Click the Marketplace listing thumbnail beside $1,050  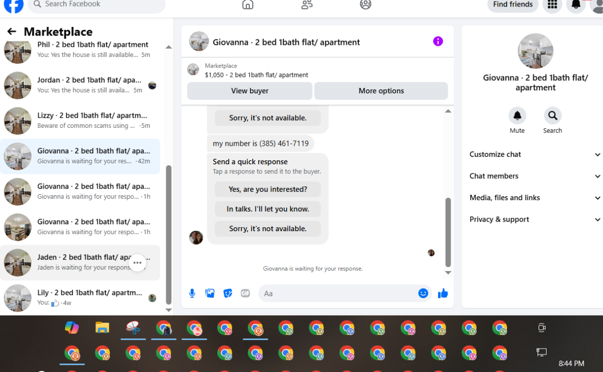[193, 69]
